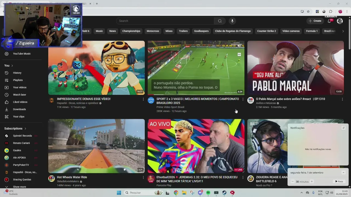Click the Windows Start button
The height and width of the screenshot is (197, 351).
(119, 193)
